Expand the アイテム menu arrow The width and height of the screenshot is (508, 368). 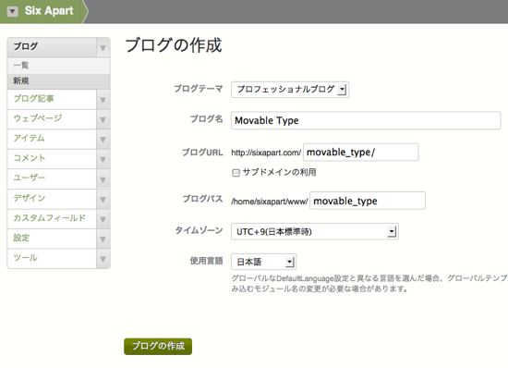[x=103, y=140]
